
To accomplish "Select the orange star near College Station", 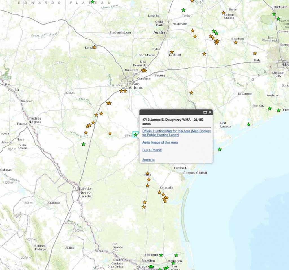I will click(x=224, y=13).
